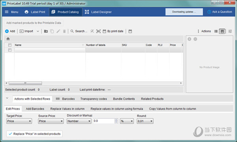
Task: Expand the Import dropdown arrow
Action: click(38, 31)
